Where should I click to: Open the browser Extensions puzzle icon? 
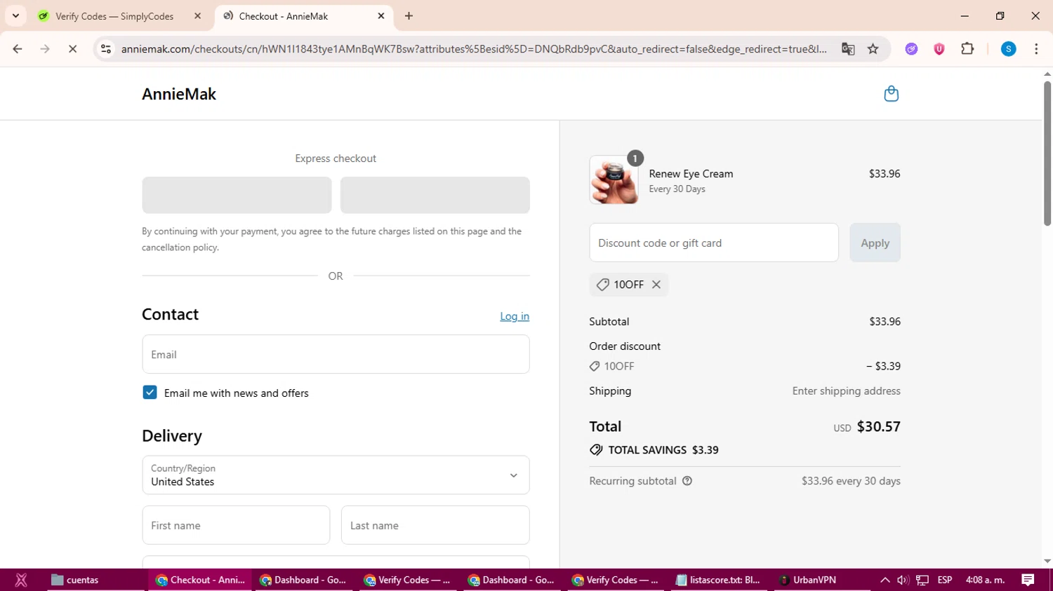[x=967, y=49]
